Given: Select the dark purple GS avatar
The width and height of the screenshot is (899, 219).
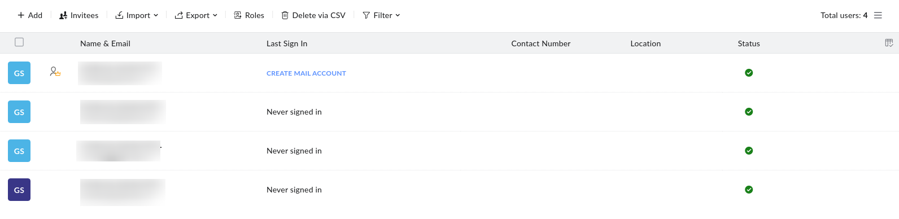Looking at the screenshot, I should tap(19, 190).
